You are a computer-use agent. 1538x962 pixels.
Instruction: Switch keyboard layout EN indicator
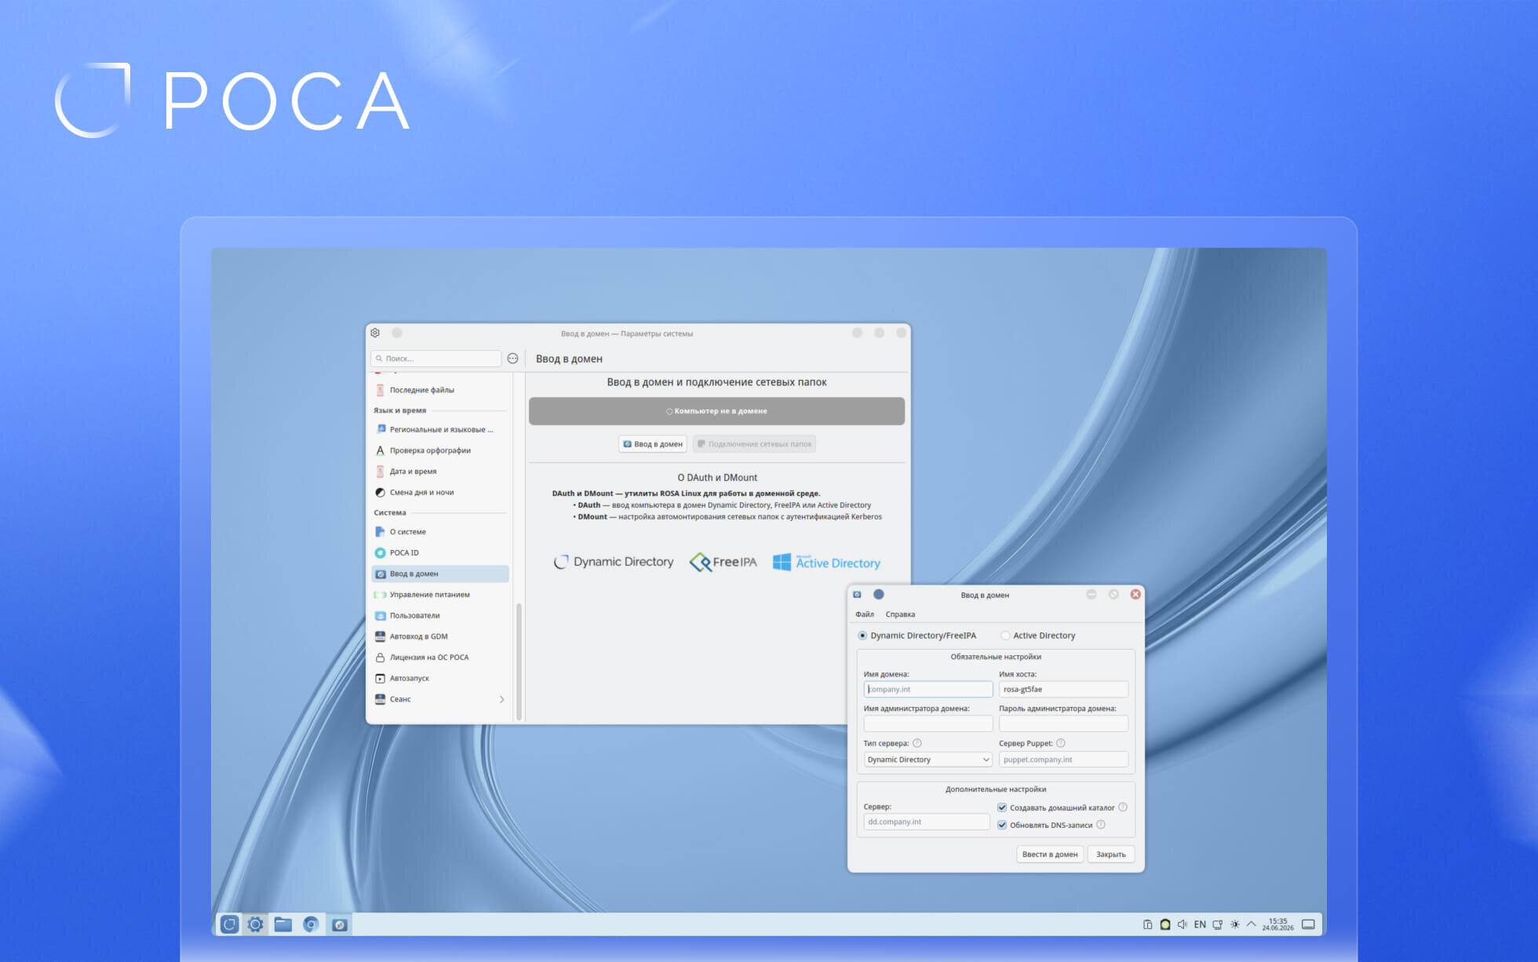point(1200,924)
